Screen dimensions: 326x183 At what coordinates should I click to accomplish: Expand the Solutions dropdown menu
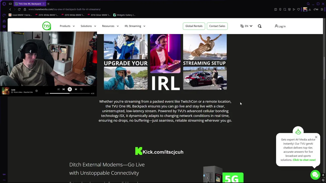[88, 26]
